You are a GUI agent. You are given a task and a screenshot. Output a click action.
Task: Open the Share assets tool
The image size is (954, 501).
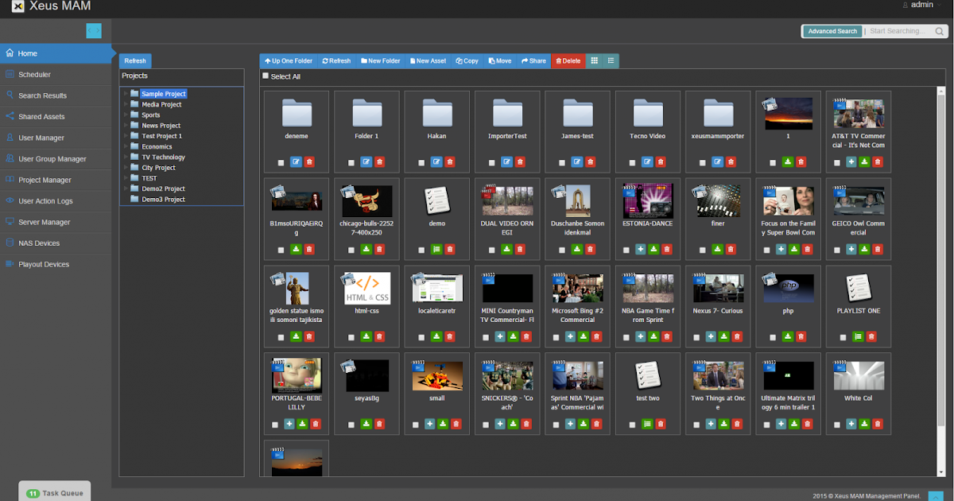[533, 60]
